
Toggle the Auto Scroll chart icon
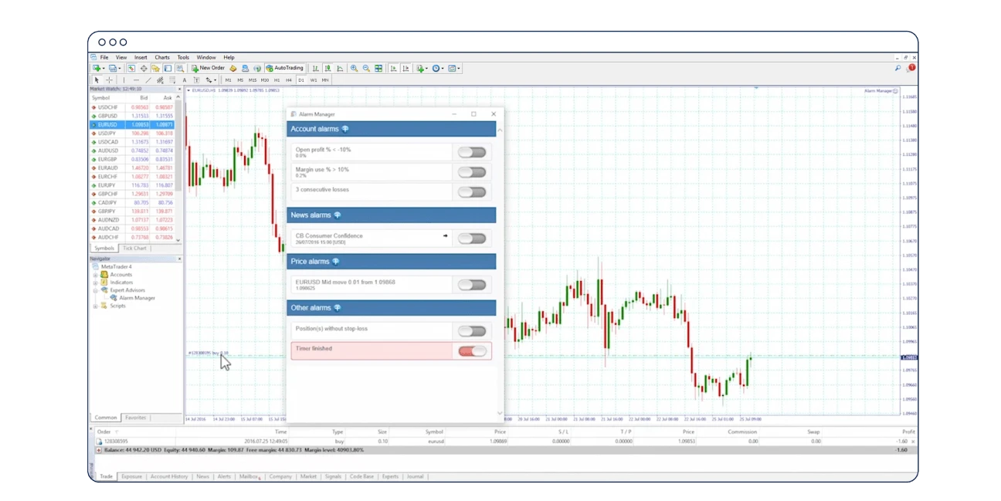(x=393, y=68)
